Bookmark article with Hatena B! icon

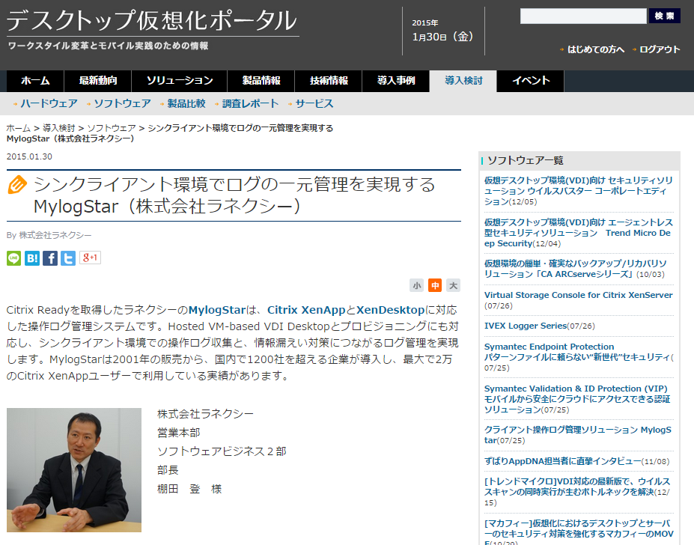click(x=32, y=258)
